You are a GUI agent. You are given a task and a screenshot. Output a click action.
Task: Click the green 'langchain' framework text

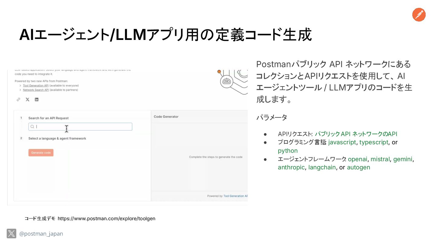pos(322,167)
